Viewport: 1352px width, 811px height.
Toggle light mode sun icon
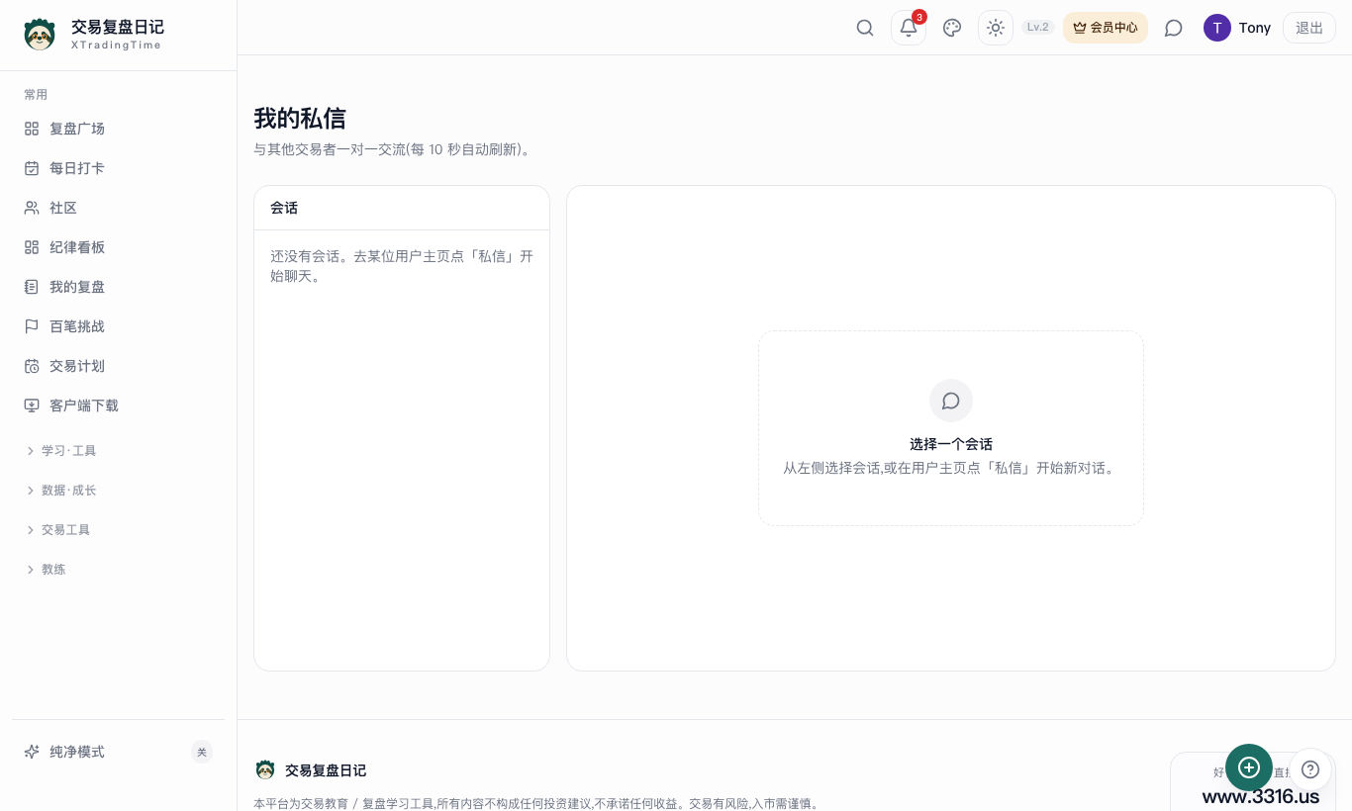click(996, 28)
